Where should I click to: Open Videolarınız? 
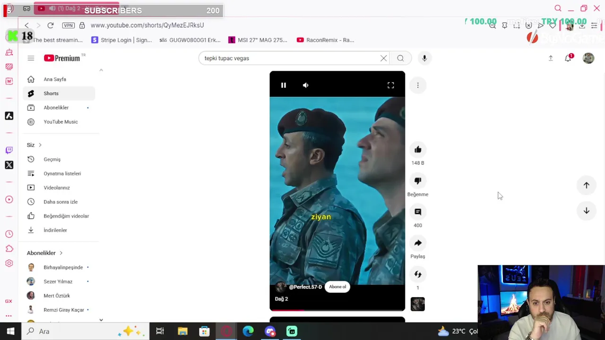point(59,188)
